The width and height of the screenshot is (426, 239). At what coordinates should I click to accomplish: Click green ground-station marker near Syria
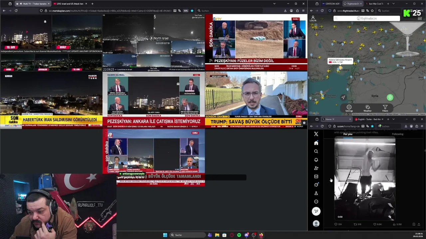click(x=390, y=98)
